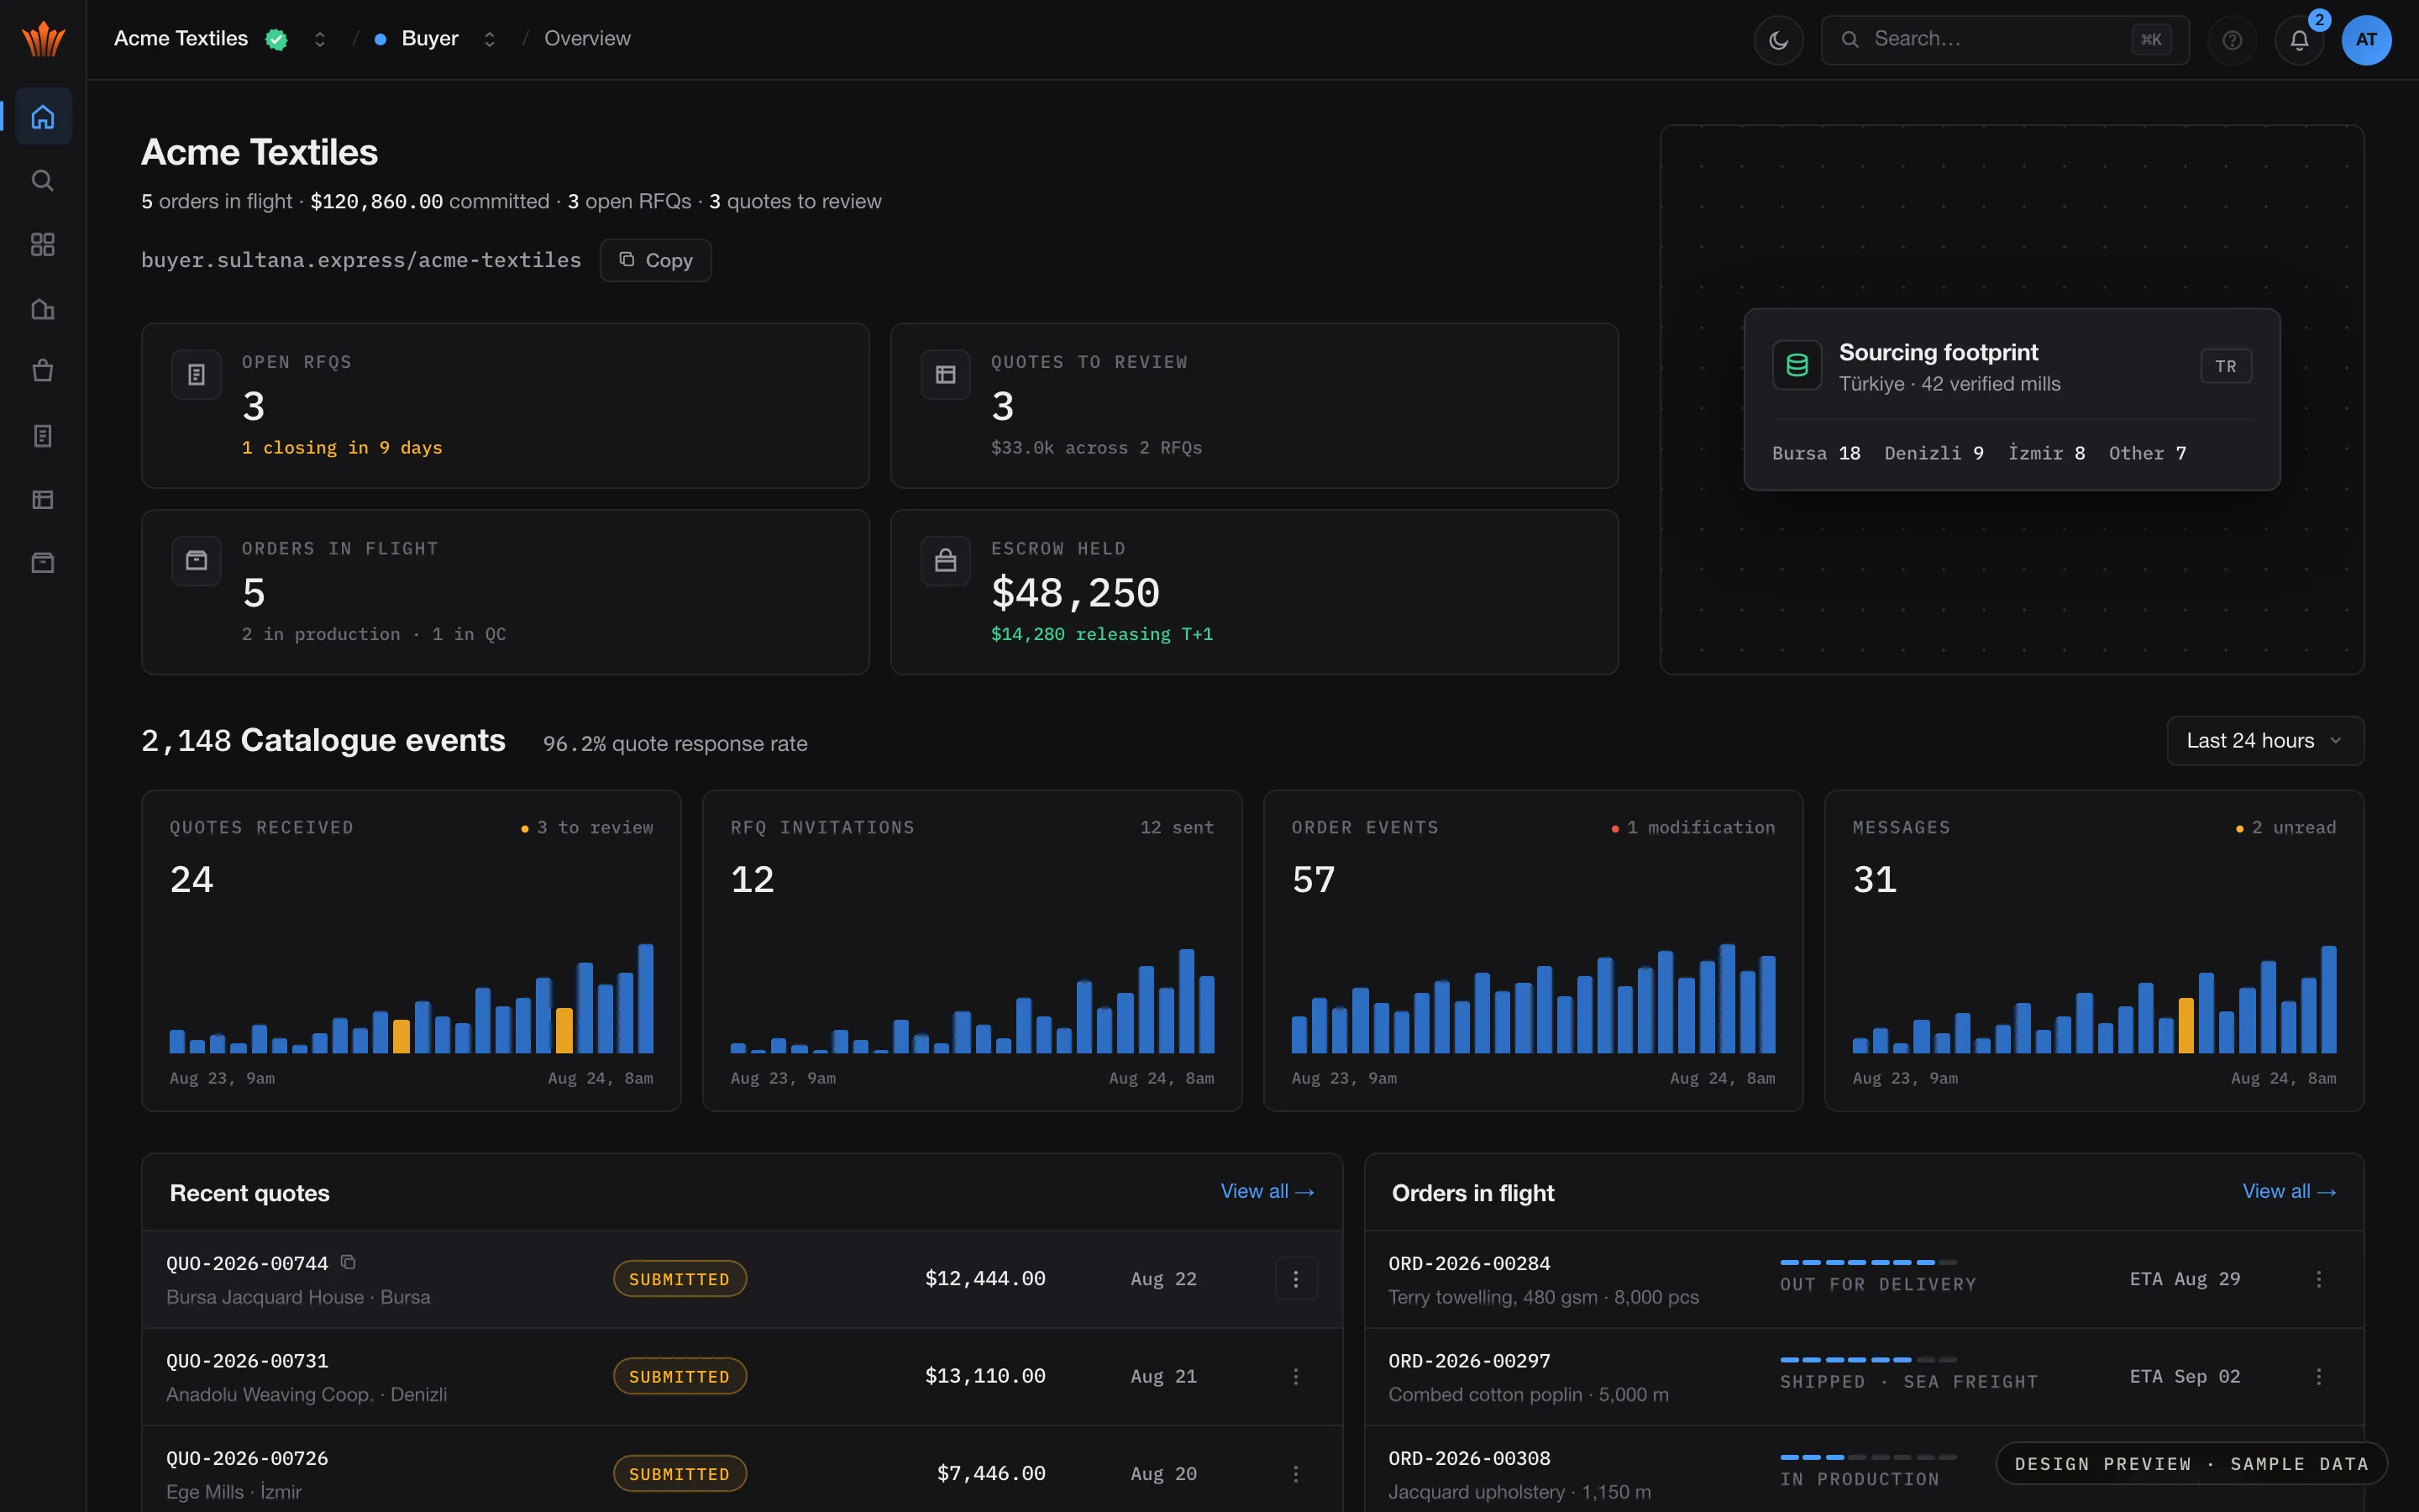The height and width of the screenshot is (1512, 2419).
Task: Open the search icon in sidebar
Action: click(43, 181)
